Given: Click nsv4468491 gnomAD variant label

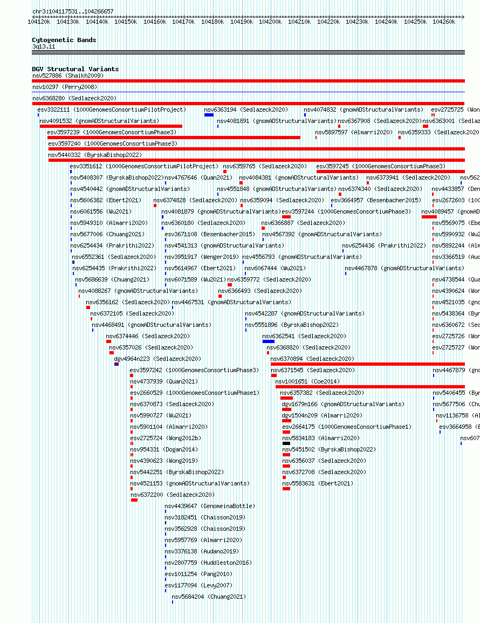Looking at the screenshot, I should tap(152, 325).
